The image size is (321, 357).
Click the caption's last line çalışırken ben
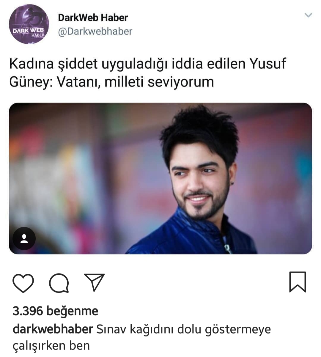(x=51, y=346)
